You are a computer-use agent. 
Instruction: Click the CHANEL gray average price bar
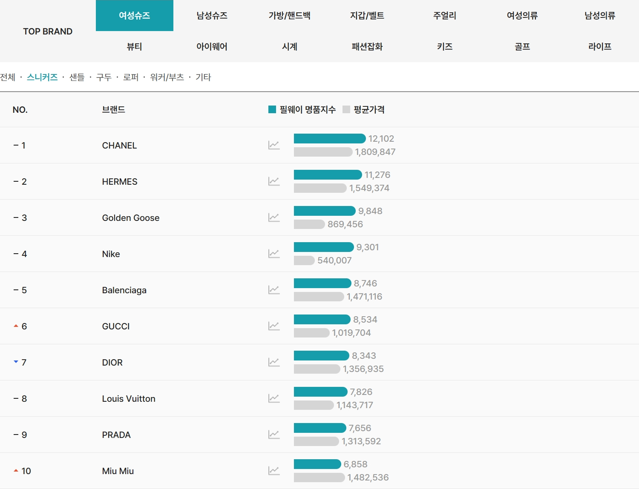click(x=323, y=152)
